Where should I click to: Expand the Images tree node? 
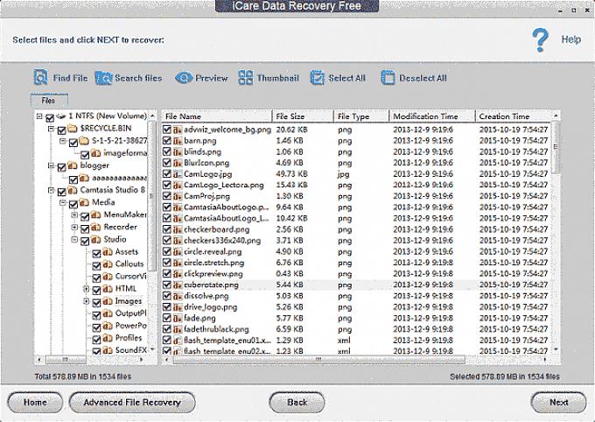pyautogui.click(x=86, y=301)
